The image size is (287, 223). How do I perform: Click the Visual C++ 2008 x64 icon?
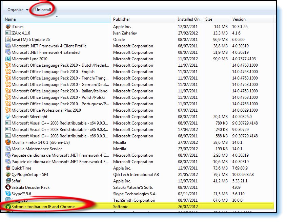click(8, 123)
